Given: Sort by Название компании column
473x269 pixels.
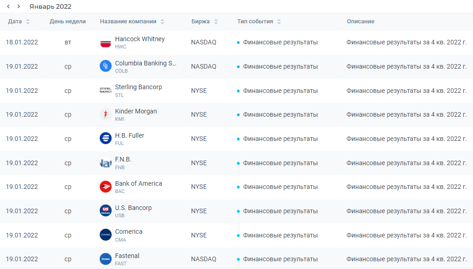Looking at the screenshot, I should [x=162, y=22].
